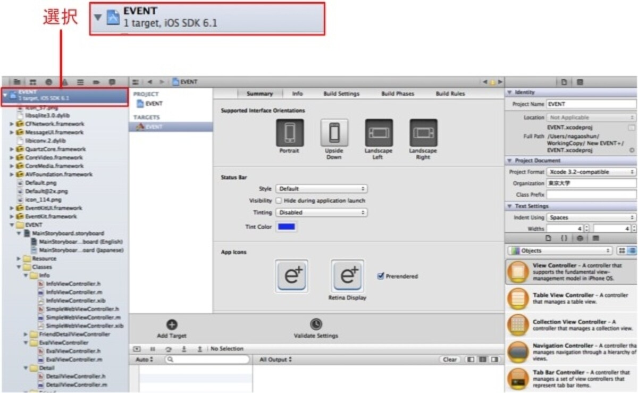638x393 pixels.
Task: Toggle Landscape Left orientation icon
Action: point(379,132)
